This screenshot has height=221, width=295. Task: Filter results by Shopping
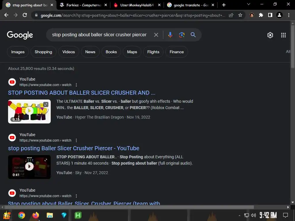click(43, 52)
